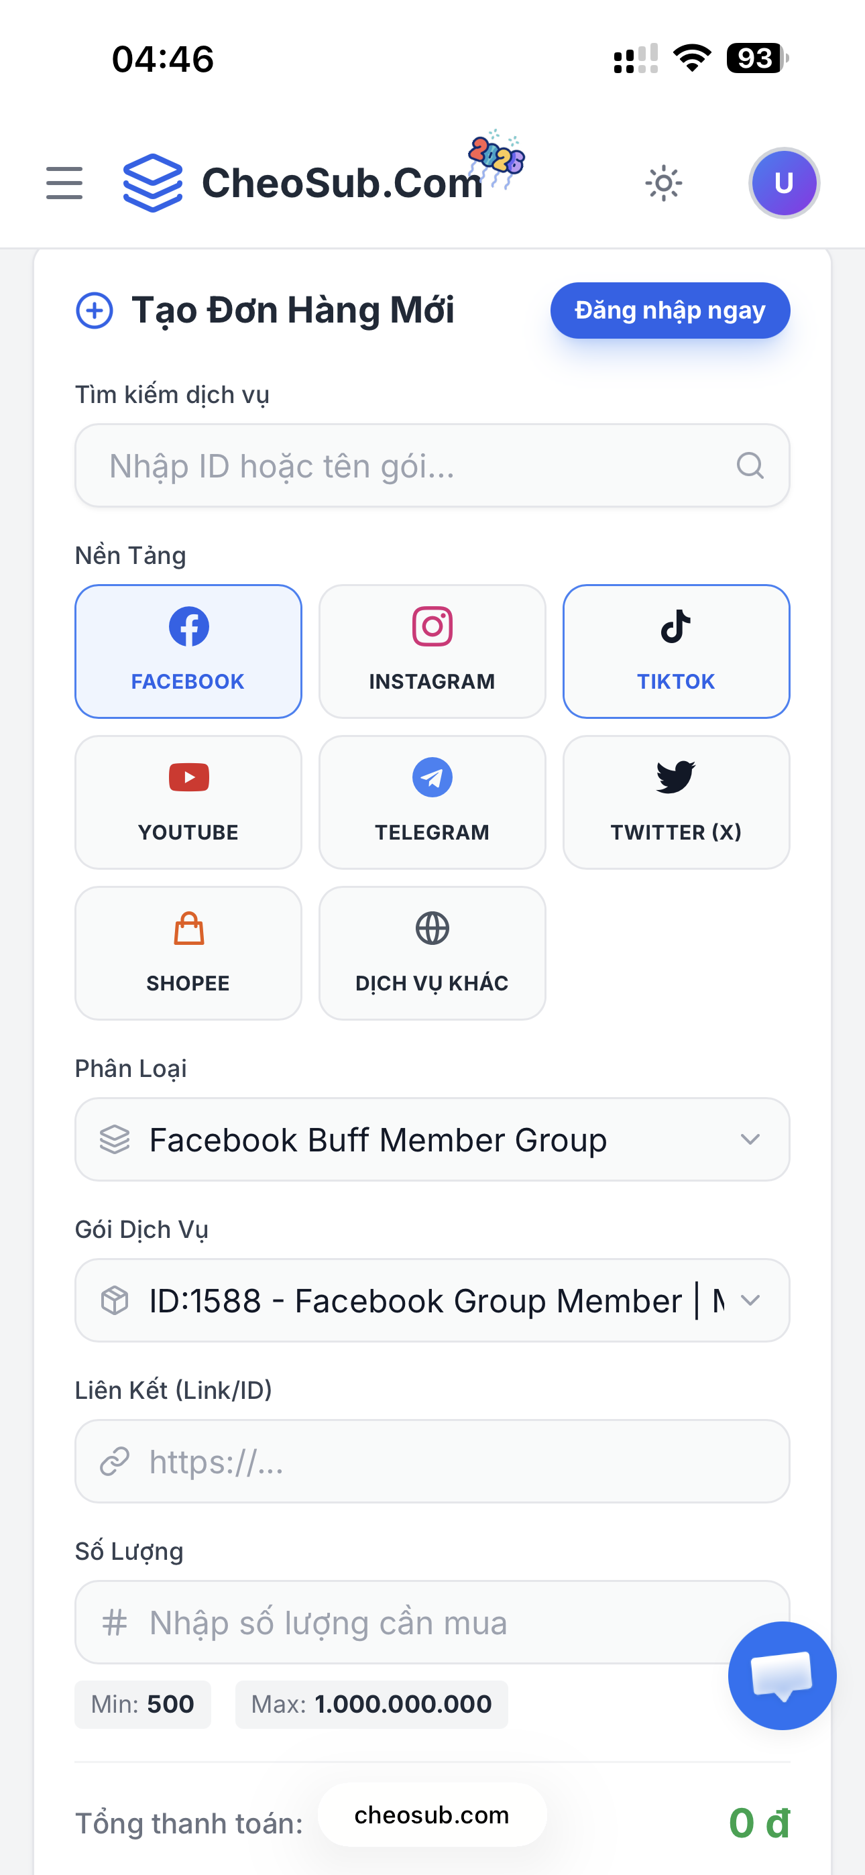This screenshot has height=1875, width=865.
Task: Choose the TikTok platform tile
Action: point(676,650)
